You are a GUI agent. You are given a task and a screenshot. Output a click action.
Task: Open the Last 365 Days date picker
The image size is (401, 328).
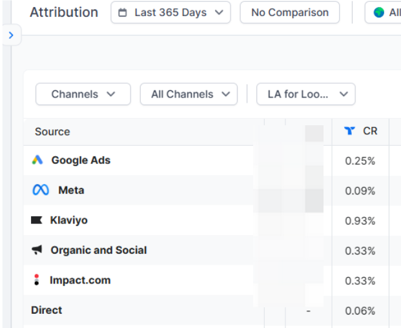pos(170,12)
